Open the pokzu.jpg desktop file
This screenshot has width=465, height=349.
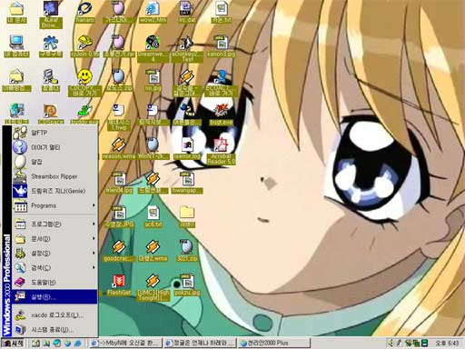[187, 284]
